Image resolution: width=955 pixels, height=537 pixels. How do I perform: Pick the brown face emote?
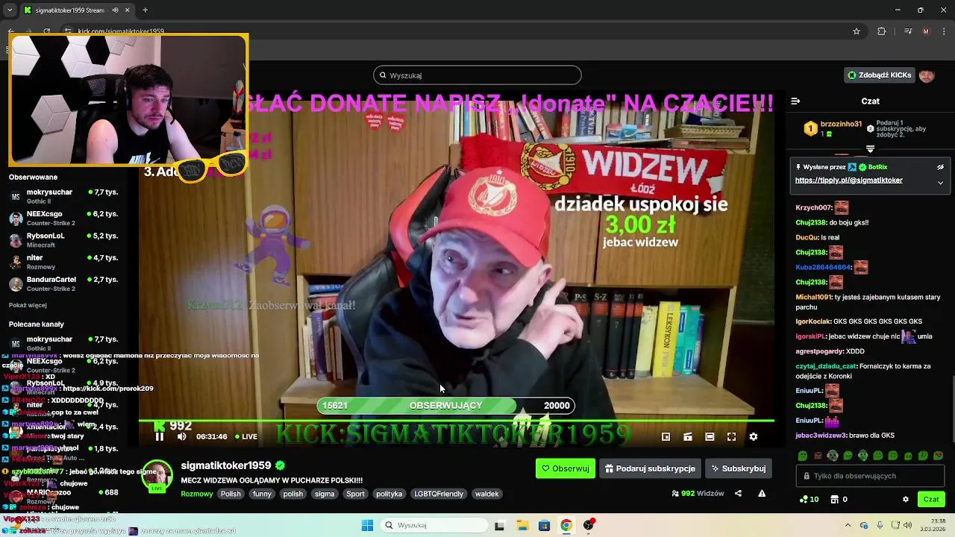point(818,456)
